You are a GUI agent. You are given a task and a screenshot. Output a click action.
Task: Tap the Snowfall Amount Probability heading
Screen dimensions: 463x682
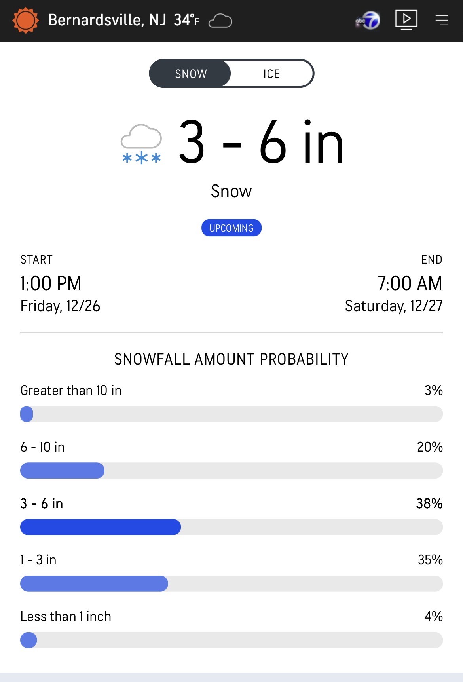(231, 359)
